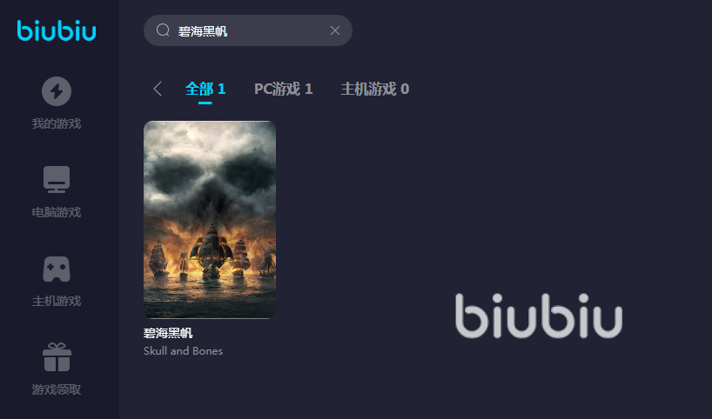Click the biubiu logo in the sidebar
Screen dimensions: 712x419
click(x=57, y=30)
